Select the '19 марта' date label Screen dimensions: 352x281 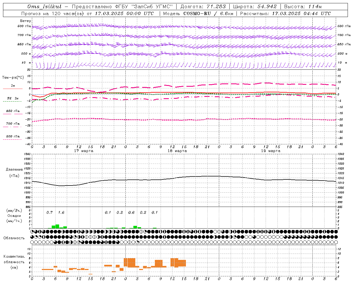tap(271, 151)
